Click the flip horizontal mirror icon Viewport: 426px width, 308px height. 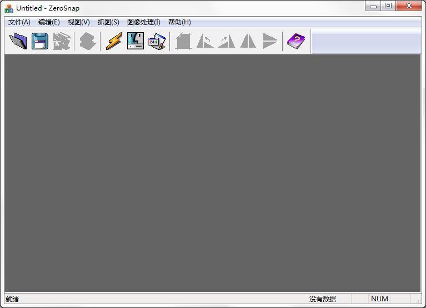tap(248, 41)
